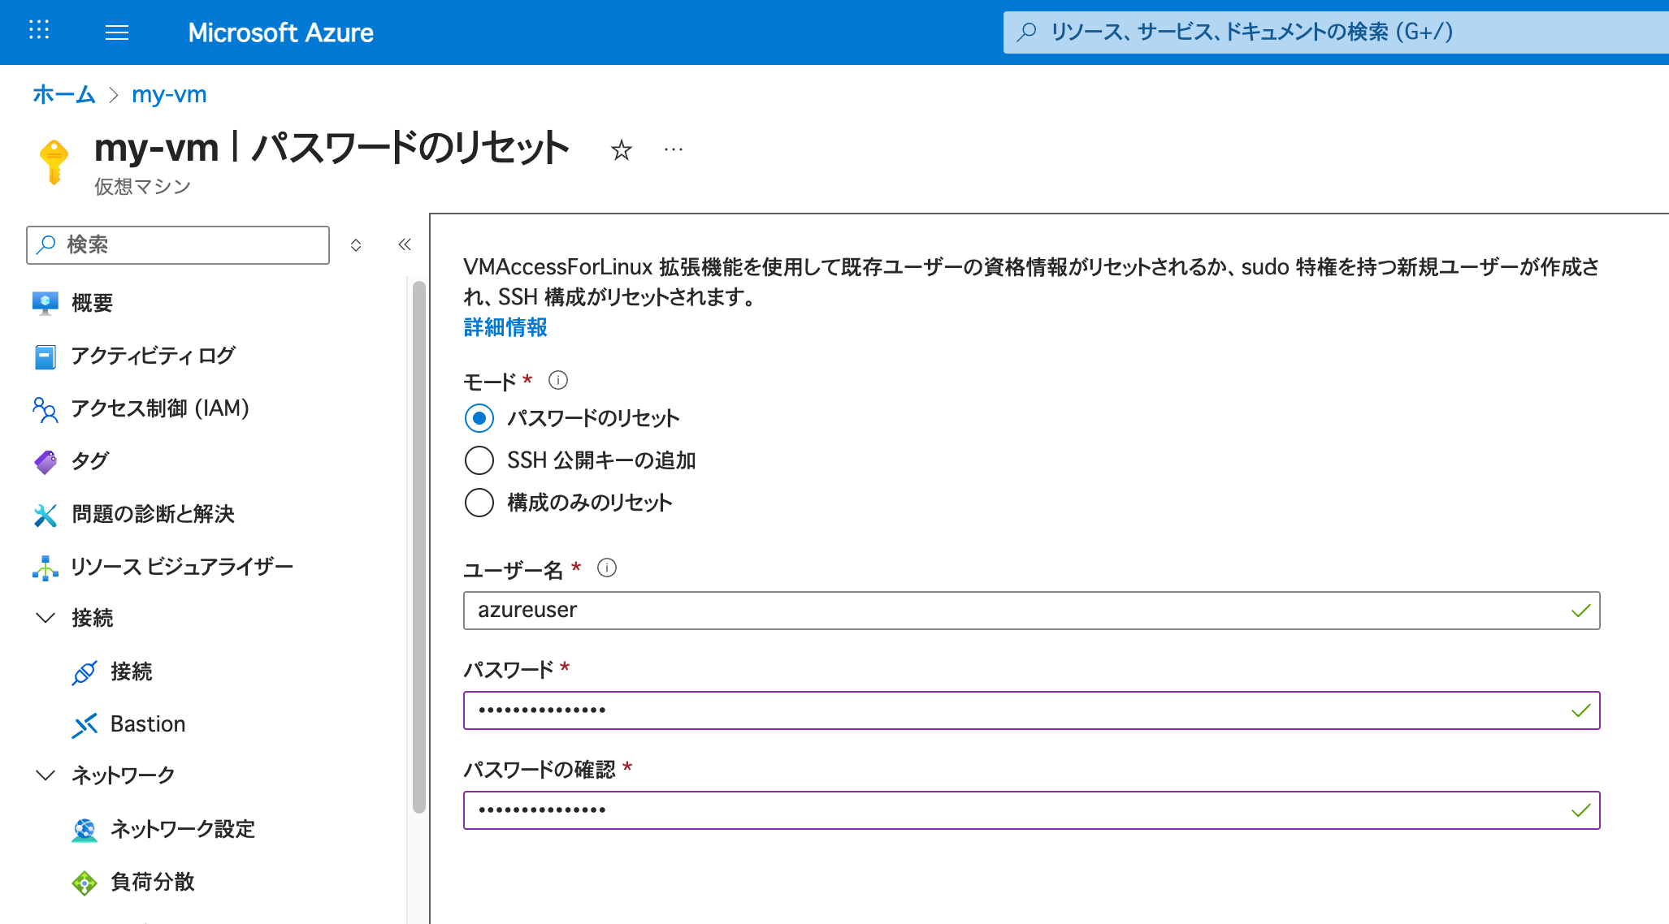Select the SSH 公開キーの追加 option
Viewport: 1669px width, 924px height.
click(x=479, y=460)
